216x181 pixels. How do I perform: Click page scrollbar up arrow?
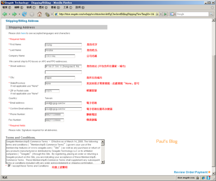pos(213,20)
